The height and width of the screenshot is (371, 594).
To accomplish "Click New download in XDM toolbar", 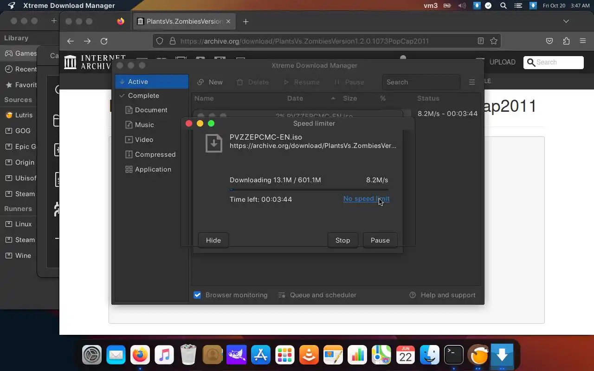I will point(210,82).
